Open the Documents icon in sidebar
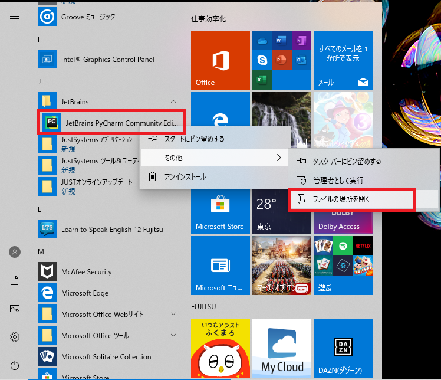Viewport: 441px width, 380px height. pyautogui.click(x=15, y=280)
